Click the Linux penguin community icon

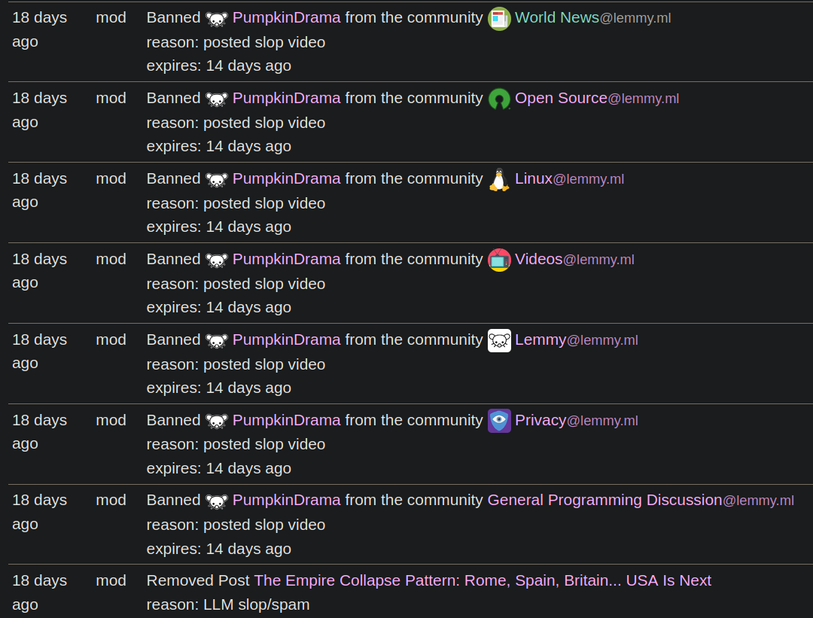click(499, 179)
